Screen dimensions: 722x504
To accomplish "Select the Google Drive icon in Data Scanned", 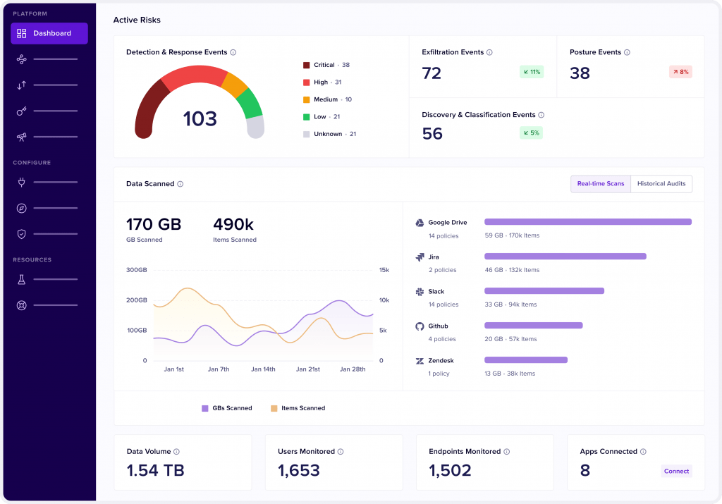I will 421,221.
